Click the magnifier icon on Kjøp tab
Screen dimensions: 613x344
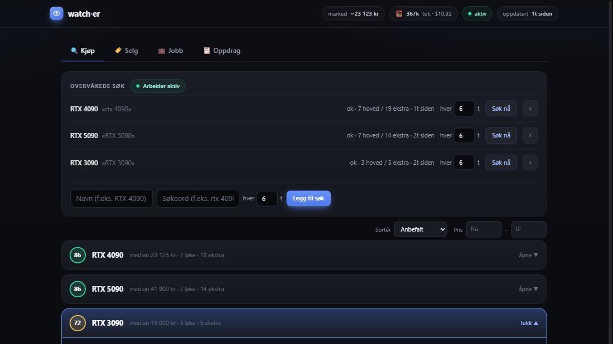74,50
